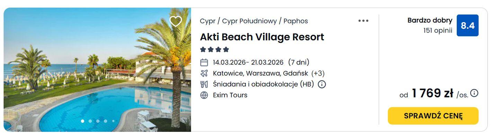Click the globe tour operator icon
This screenshot has width=491, height=138.
[204, 95]
